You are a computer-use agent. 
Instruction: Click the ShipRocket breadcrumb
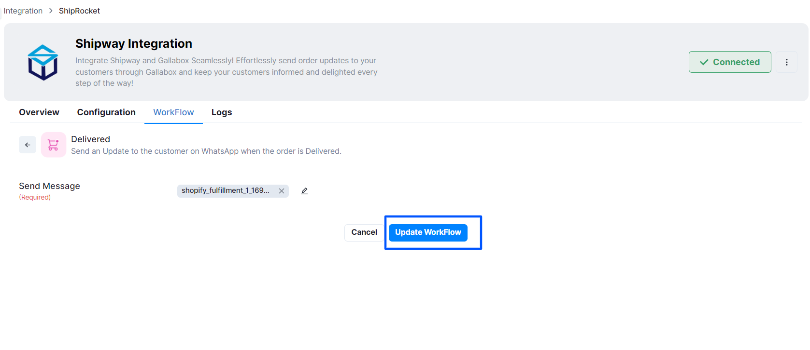coord(79,11)
